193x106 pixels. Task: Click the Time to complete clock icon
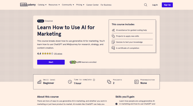pyautogui.click(x=70, y=82)
